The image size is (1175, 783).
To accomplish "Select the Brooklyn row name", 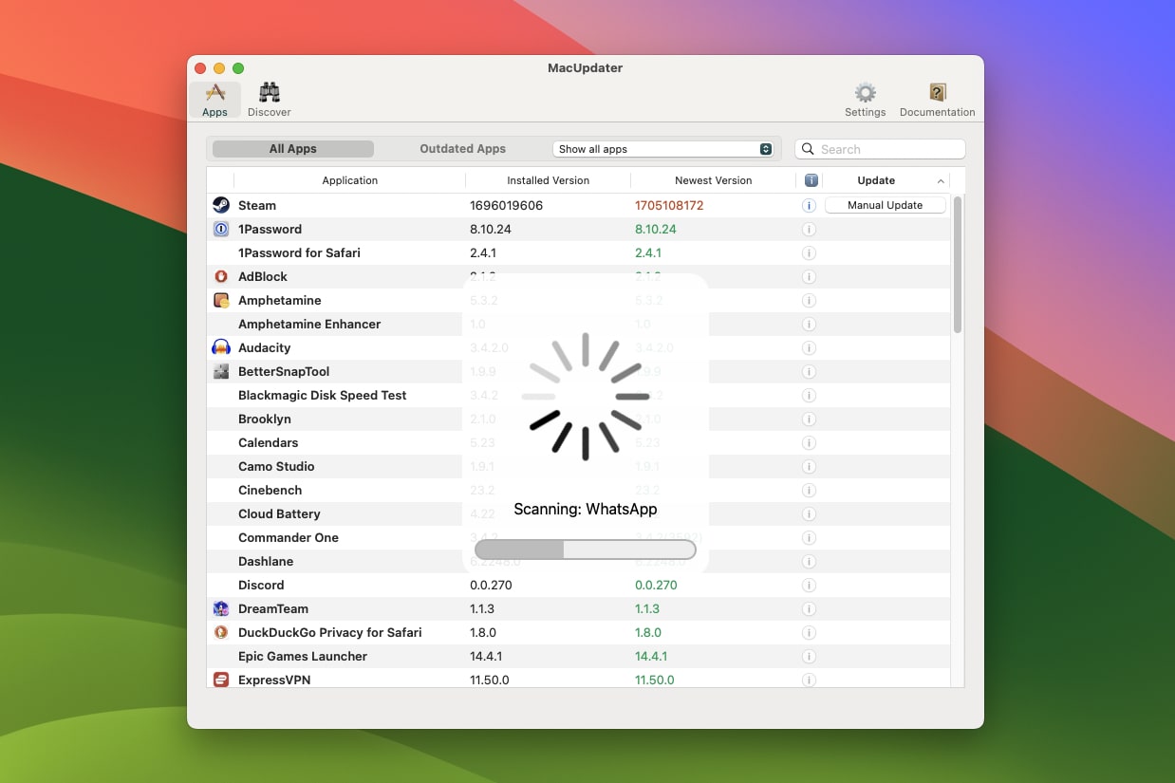I will pos(265,419).
